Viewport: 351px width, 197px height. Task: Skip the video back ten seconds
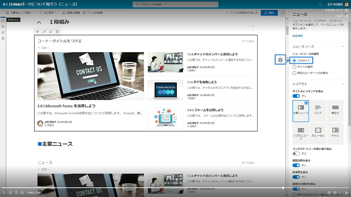click(x=10, y=192)
